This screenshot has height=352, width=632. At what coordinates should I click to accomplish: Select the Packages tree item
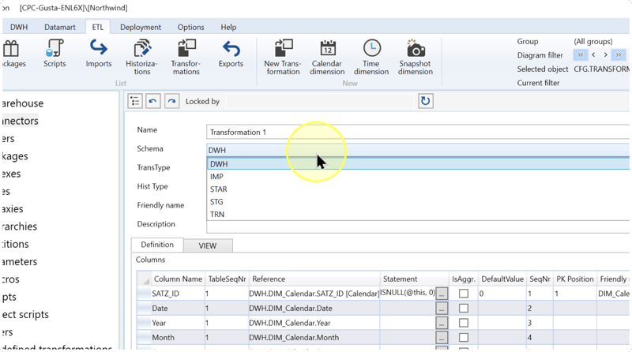pos(15,156)
